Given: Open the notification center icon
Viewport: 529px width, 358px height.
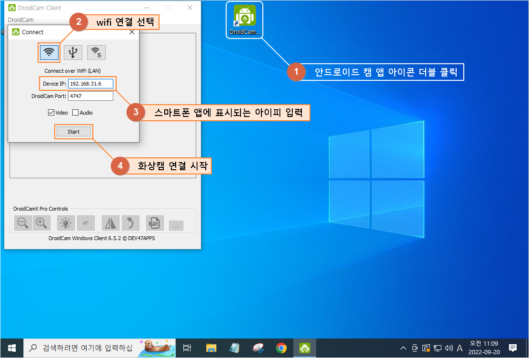Looking at the screenshot, I should 513,348.
